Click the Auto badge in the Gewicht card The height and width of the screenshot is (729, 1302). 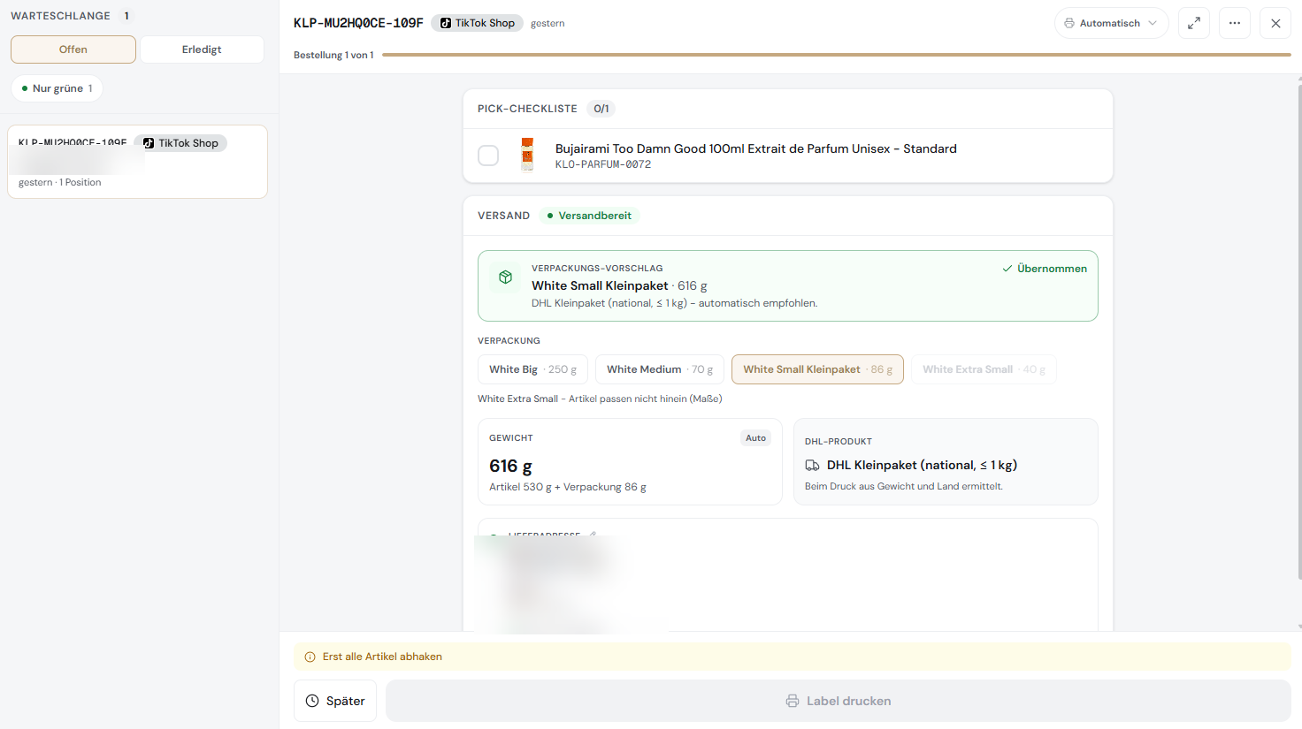tap(755, 438)
